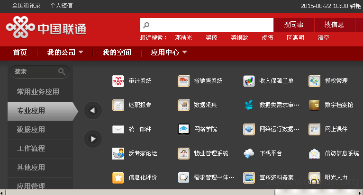This screenshot has height=195, width=363.
Task: Click the 阳光人力 icon
Action: [314, 177]
